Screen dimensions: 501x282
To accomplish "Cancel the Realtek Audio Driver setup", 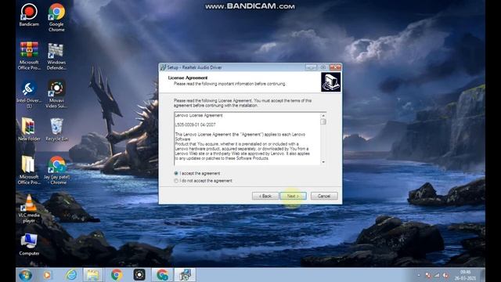I will point(324,196).
